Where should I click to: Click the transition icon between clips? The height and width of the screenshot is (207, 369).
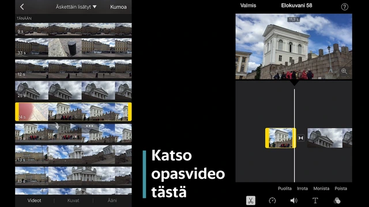click(301, 138)
